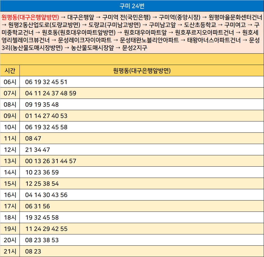Click the times '19 32 45 58'
Image resolution: width=264 pixels, height=257 pixels.
[42, 217]
